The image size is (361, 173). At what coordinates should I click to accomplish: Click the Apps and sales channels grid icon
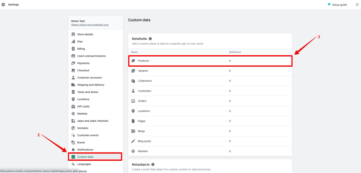point(73,121)
